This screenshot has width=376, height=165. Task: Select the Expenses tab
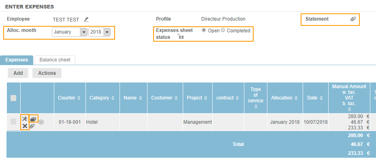tap(17, 60)
